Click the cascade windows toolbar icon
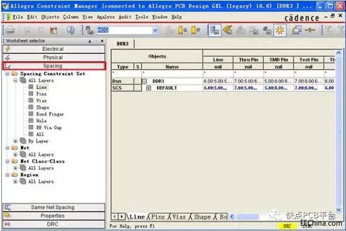This screenshot has height=231, width=346. point(296,30)
